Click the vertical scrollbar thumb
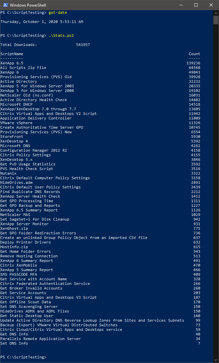The width and height of the screenshot is (219, 363). pos(216,20)
